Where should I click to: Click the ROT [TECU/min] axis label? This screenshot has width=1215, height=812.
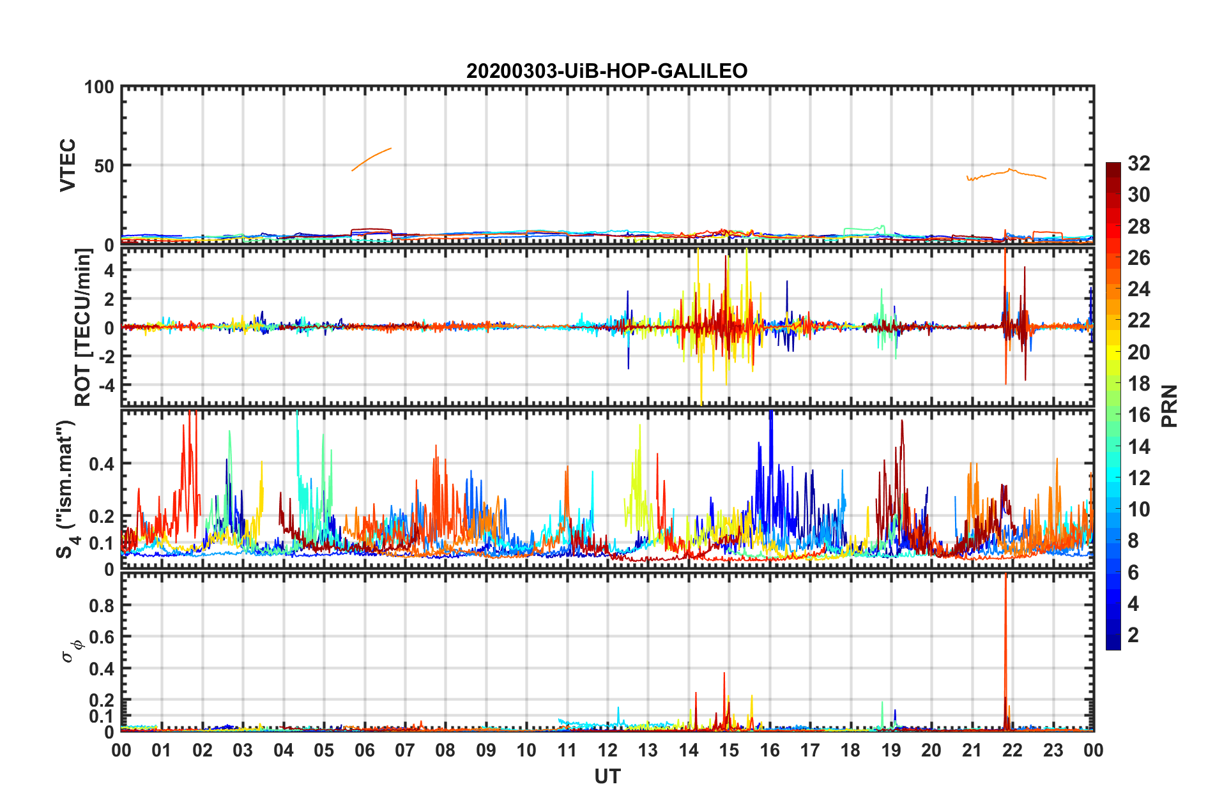(x=83, y=327)
